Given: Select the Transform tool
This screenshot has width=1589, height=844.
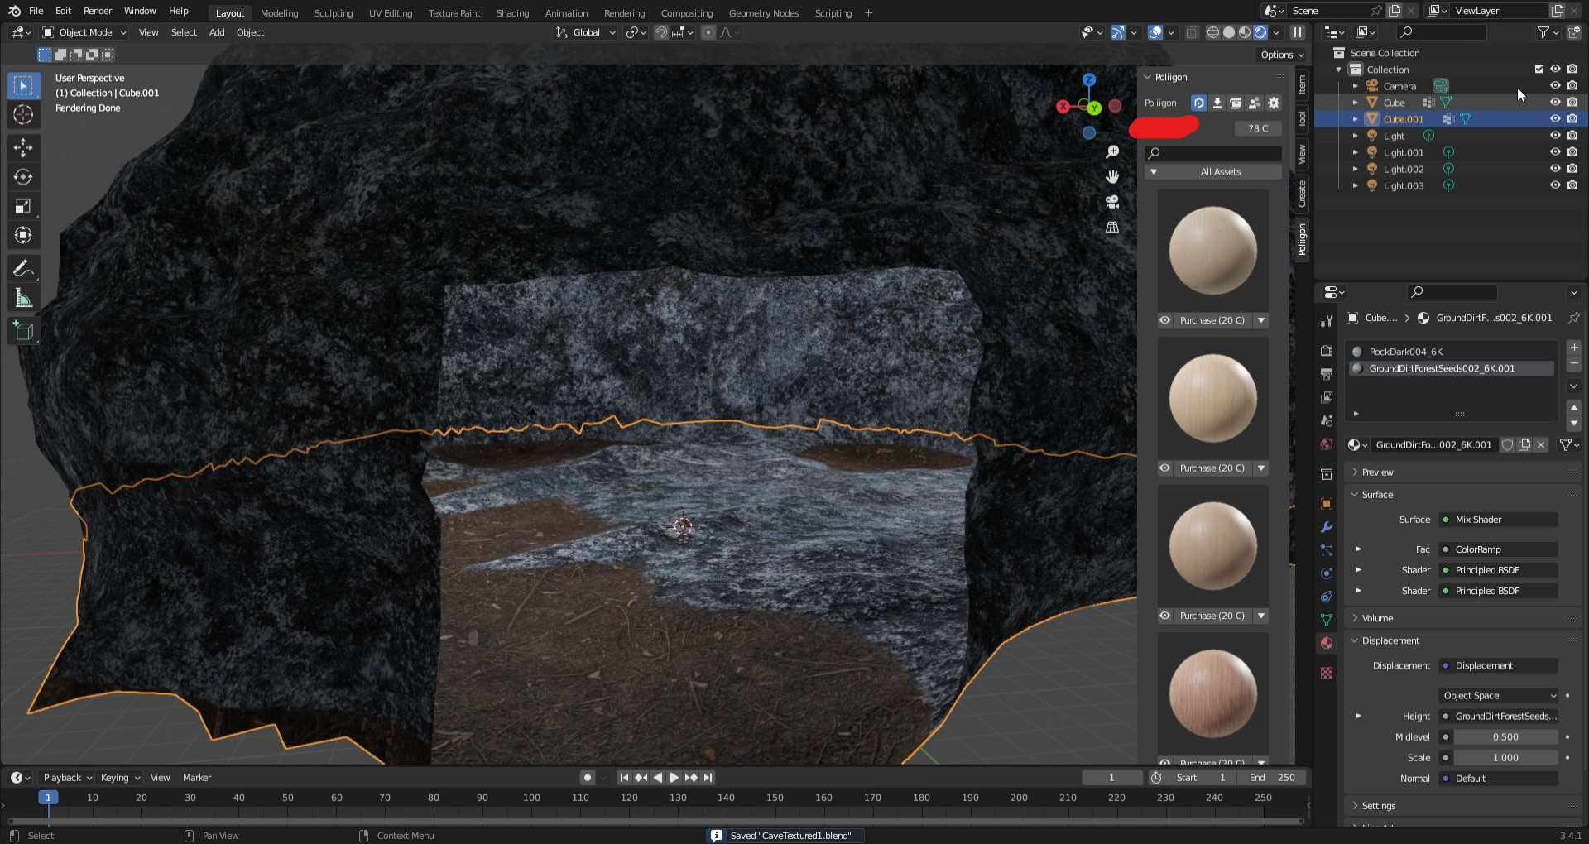Looking at the screenshot, I should point(23,235).
